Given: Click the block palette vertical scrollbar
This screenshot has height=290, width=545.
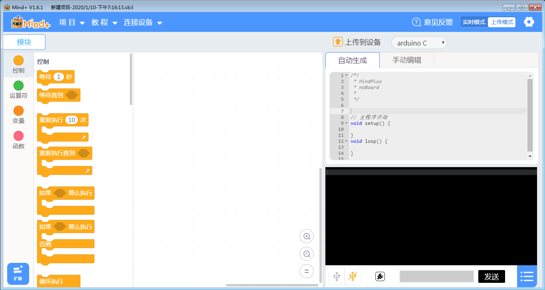Looking at the screenshot, I should [x=131, y=79].
